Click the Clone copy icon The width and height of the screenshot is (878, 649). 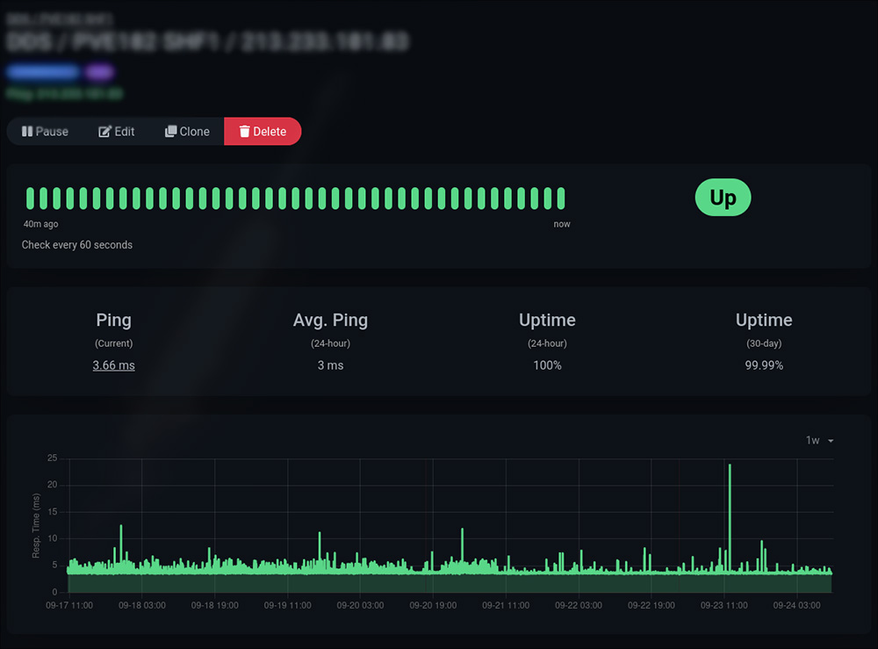(171, 132)
